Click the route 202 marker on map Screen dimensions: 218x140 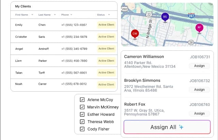[x=125, y=9]
